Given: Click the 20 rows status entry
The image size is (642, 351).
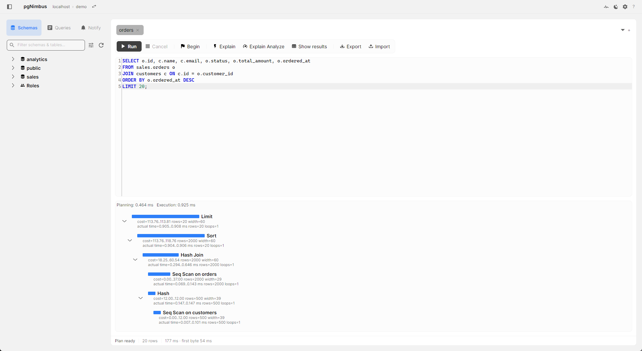Looking at the screenshot, I should pyautogui.click(x=150, y=341).
